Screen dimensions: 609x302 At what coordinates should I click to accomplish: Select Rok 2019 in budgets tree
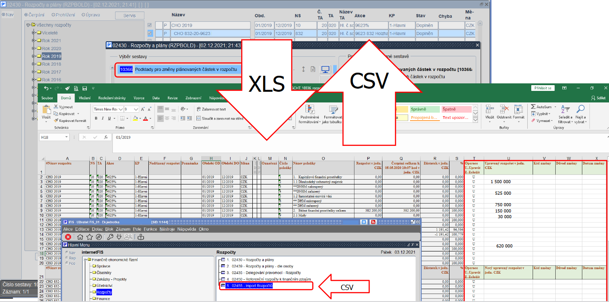point(52,56)
